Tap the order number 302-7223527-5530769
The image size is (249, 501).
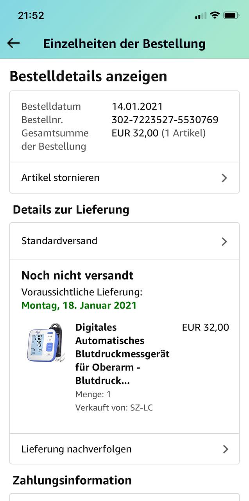coord(165,120)
